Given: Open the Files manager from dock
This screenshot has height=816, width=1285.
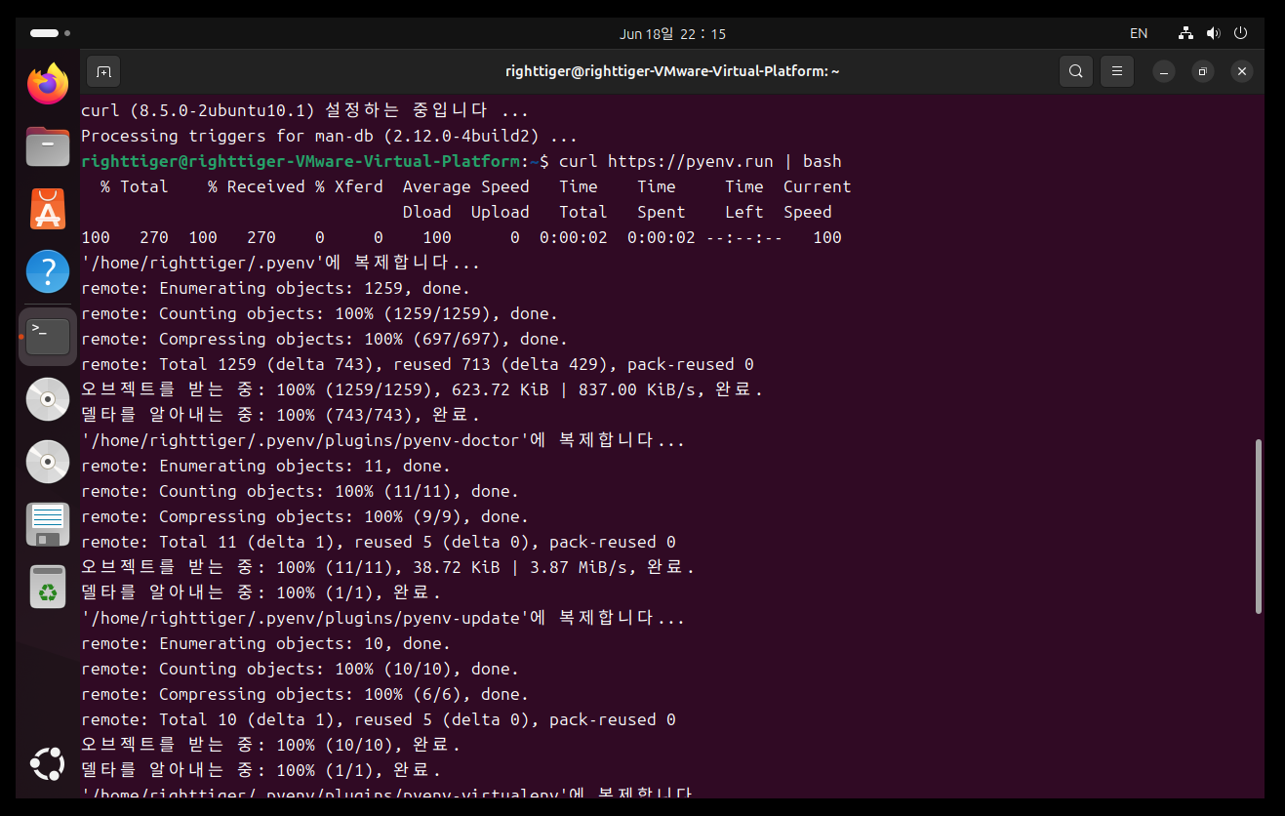Looking at the screenshot, I should click(x=48, y=146).
